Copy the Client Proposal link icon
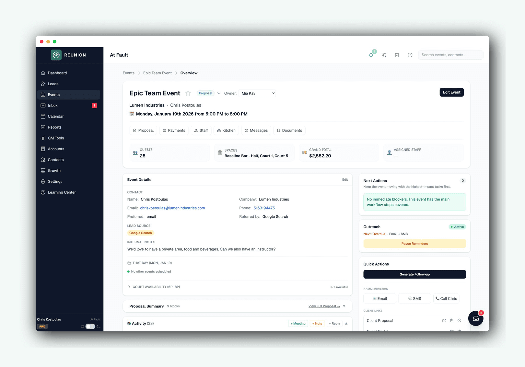 (x=452, y=321)
